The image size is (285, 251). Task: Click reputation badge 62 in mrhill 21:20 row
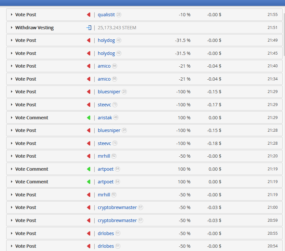pyautogui.click(x=114, y=156)
